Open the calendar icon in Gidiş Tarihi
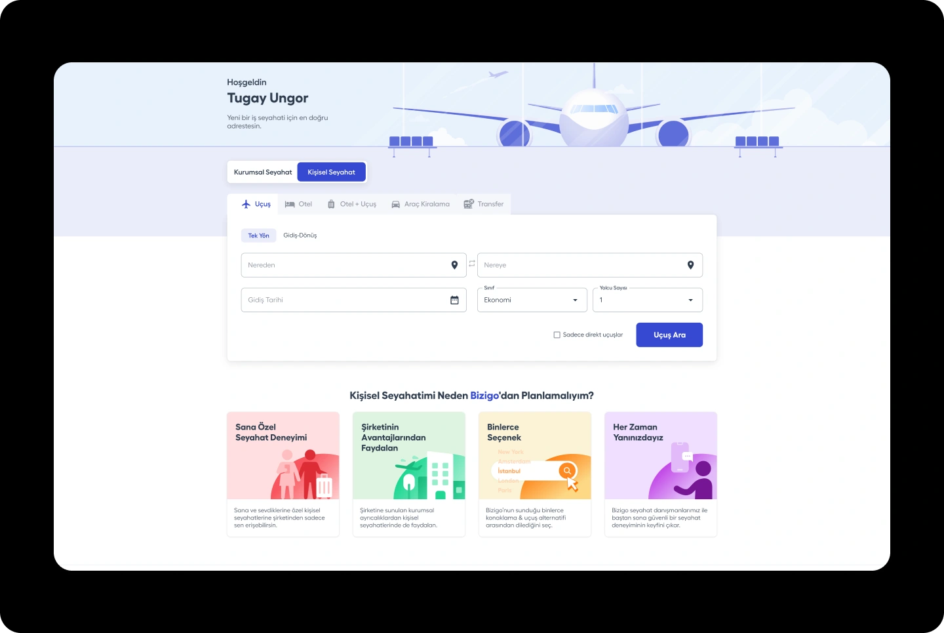This screenshot has width=944, height=633. tap(454, 300)
